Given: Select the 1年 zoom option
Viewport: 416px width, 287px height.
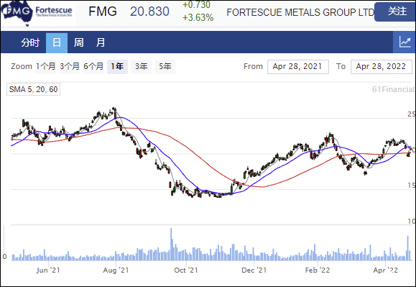Looking at the screenshot, I should pos(117,66).
